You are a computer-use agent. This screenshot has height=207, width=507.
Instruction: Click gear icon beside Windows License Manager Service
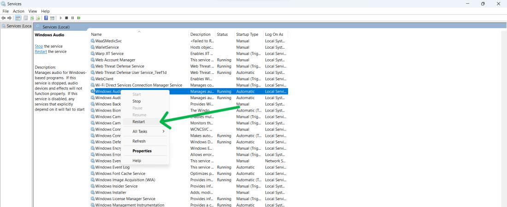pyautogui.click(x=93, y=199)
